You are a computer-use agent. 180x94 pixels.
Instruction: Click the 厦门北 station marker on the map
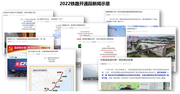pyautogui.click(x=47, y=90)
